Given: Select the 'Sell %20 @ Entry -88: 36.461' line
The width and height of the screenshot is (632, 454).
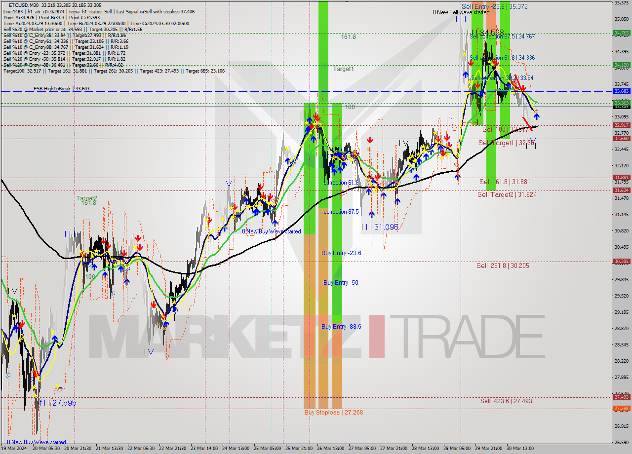Looking at the screenshot, I should (x=63, y=65).
